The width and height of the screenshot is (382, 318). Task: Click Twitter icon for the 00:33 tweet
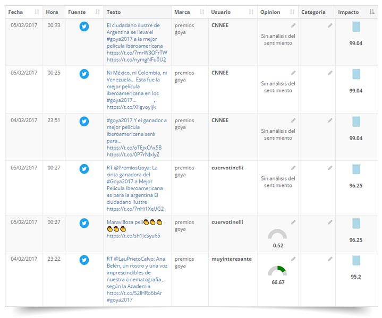click(84, 27)
